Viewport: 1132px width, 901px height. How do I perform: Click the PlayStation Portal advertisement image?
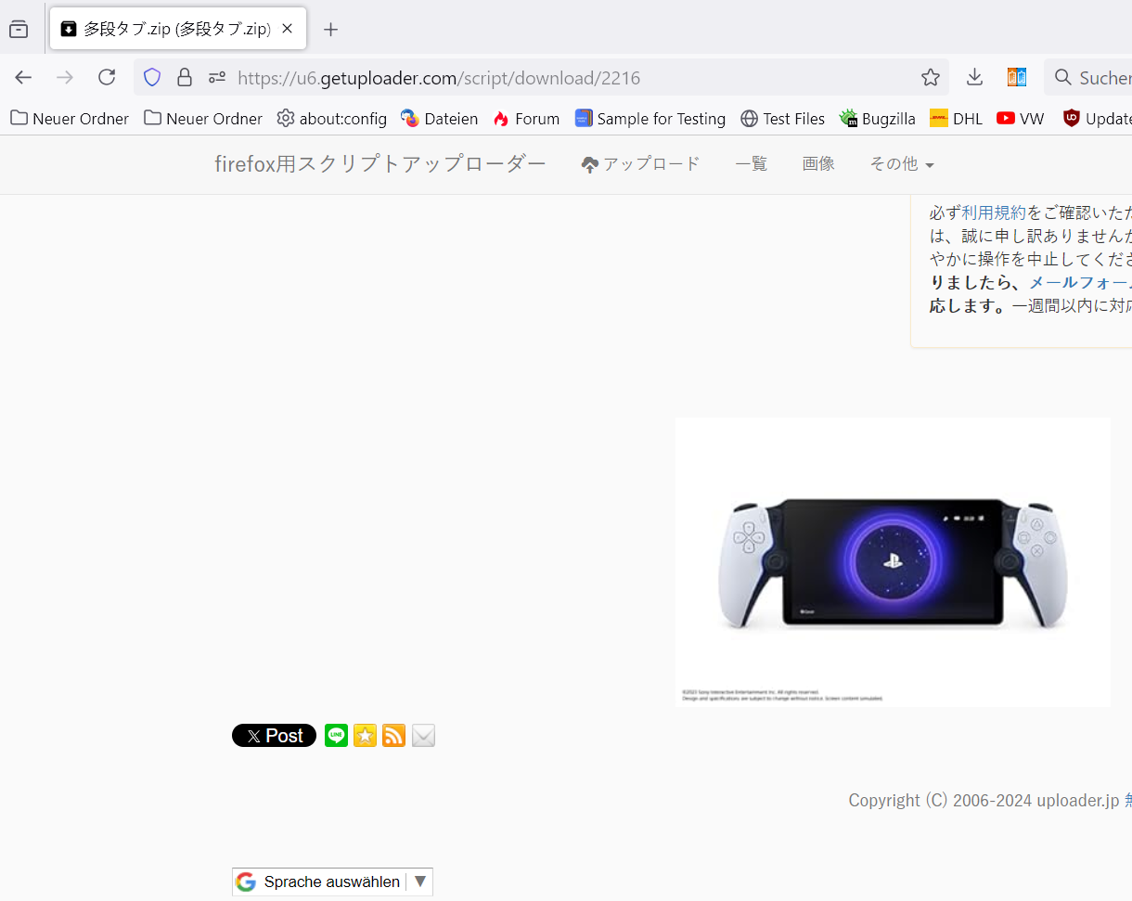point(893,561)
